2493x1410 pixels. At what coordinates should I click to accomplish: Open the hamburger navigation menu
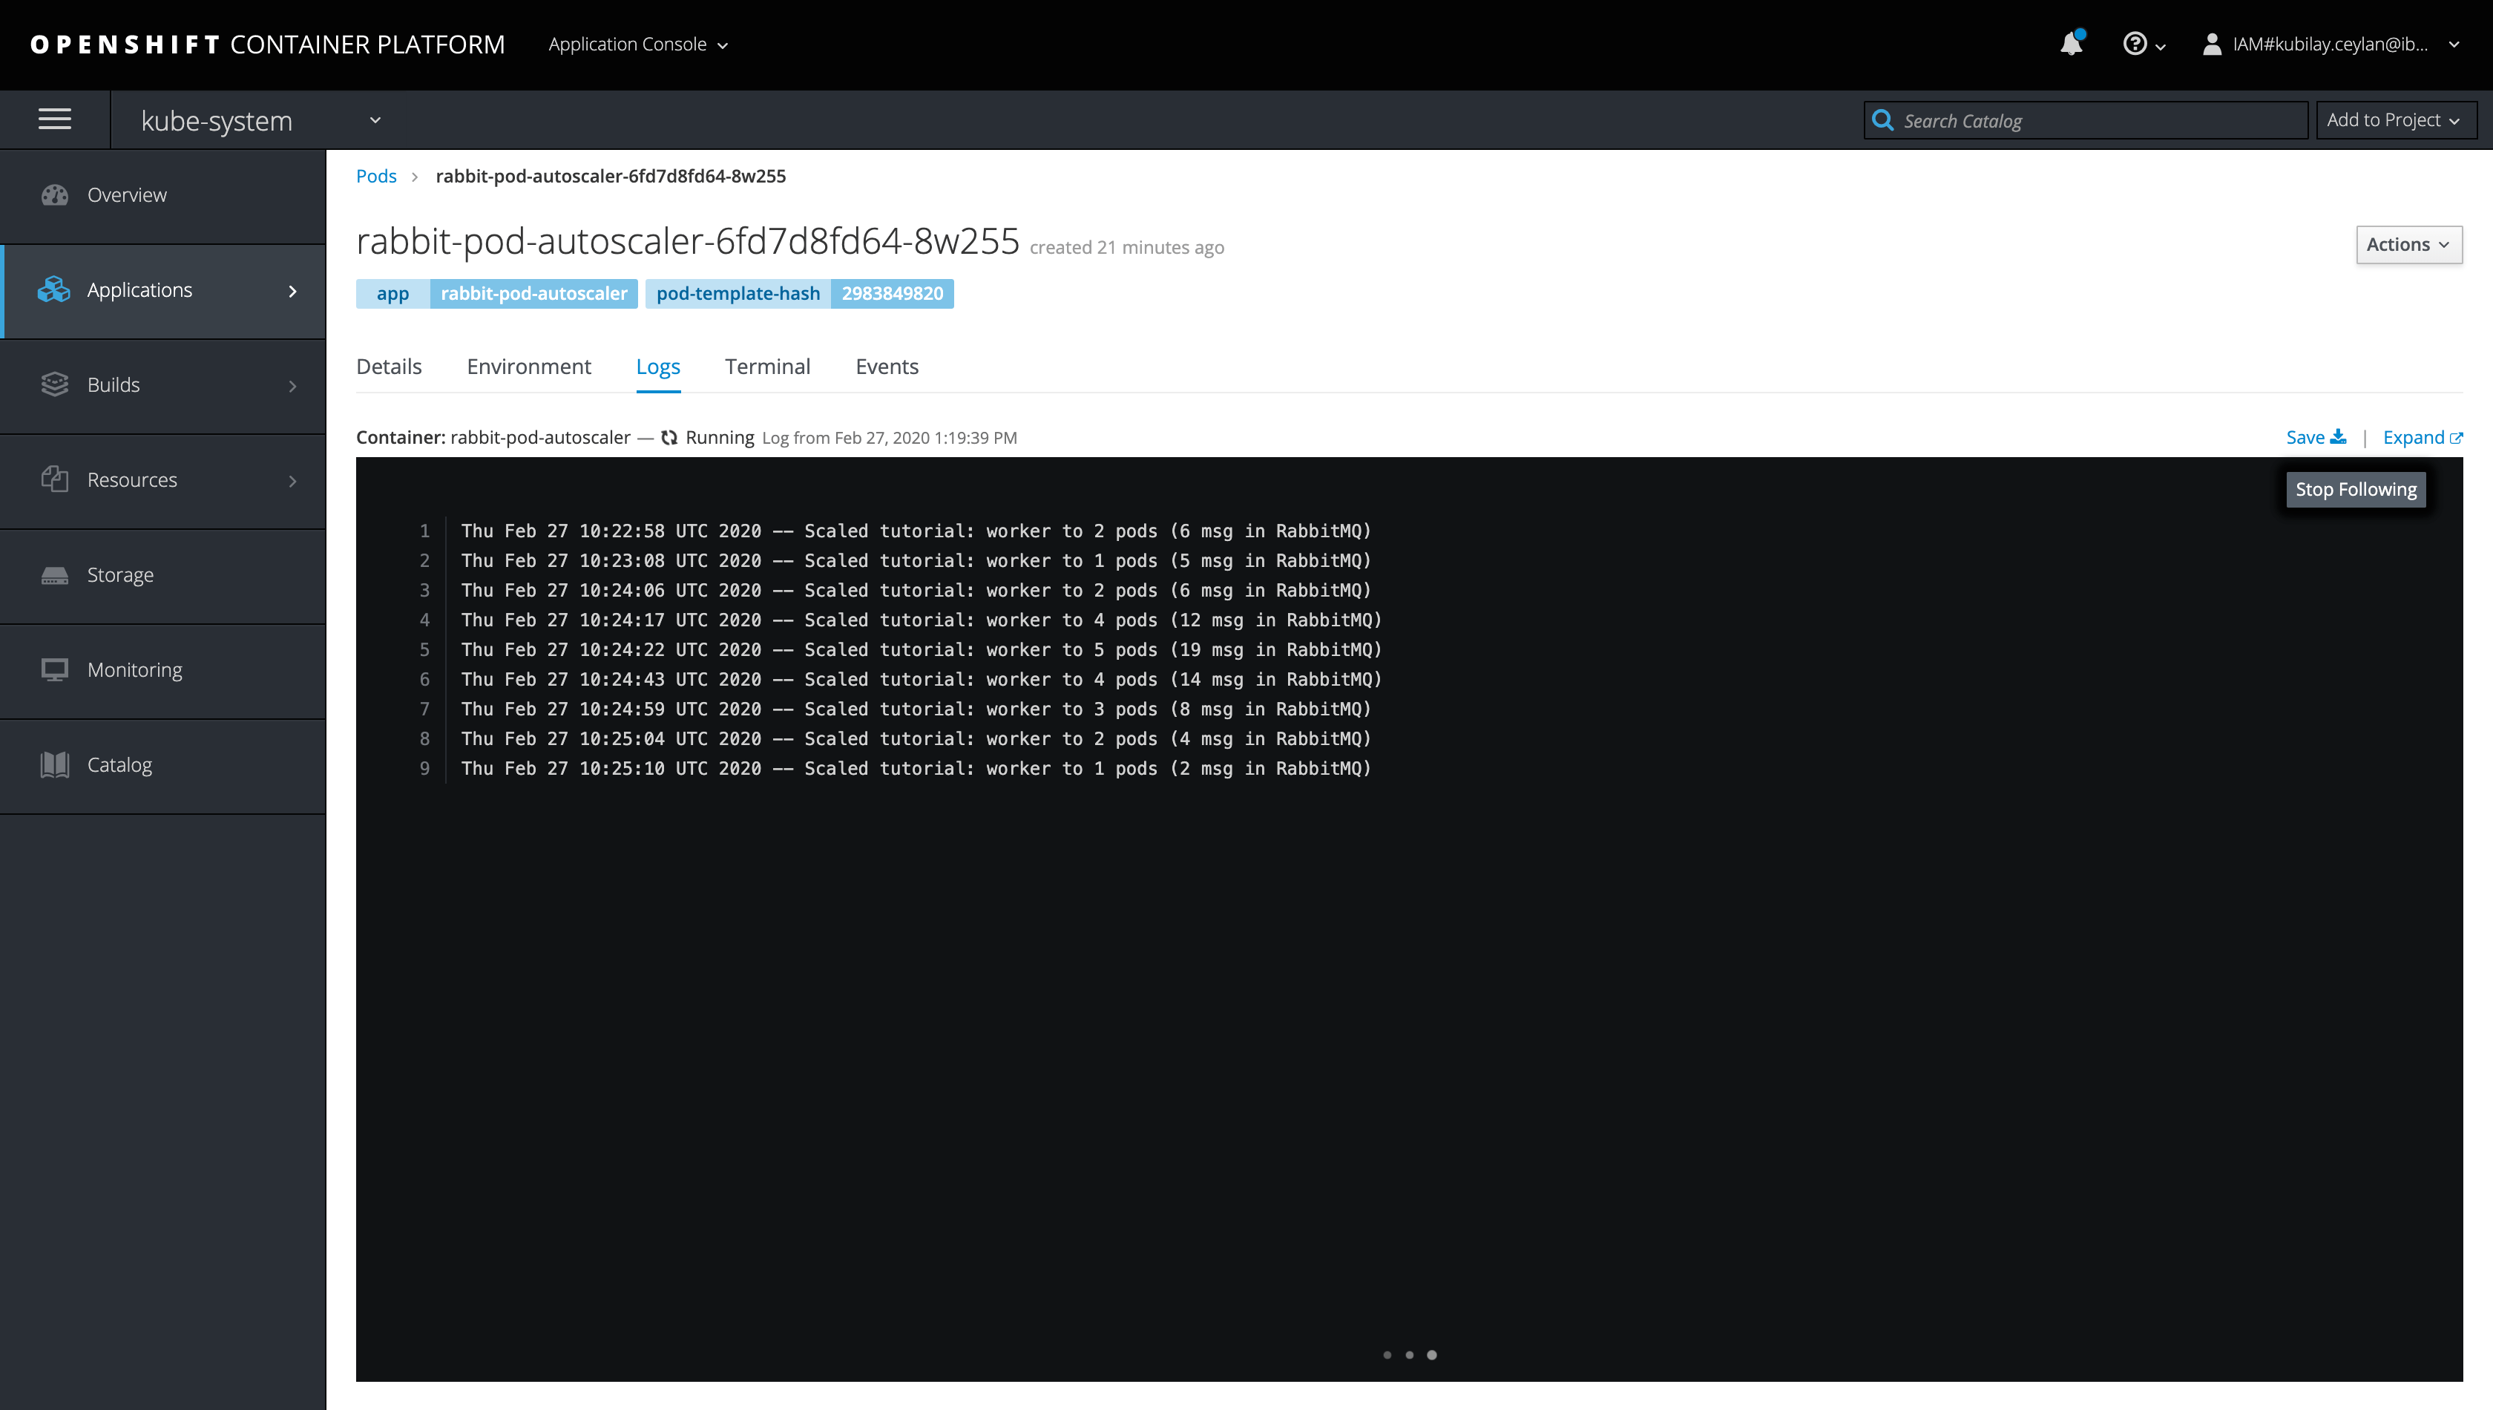coord(54,118)
